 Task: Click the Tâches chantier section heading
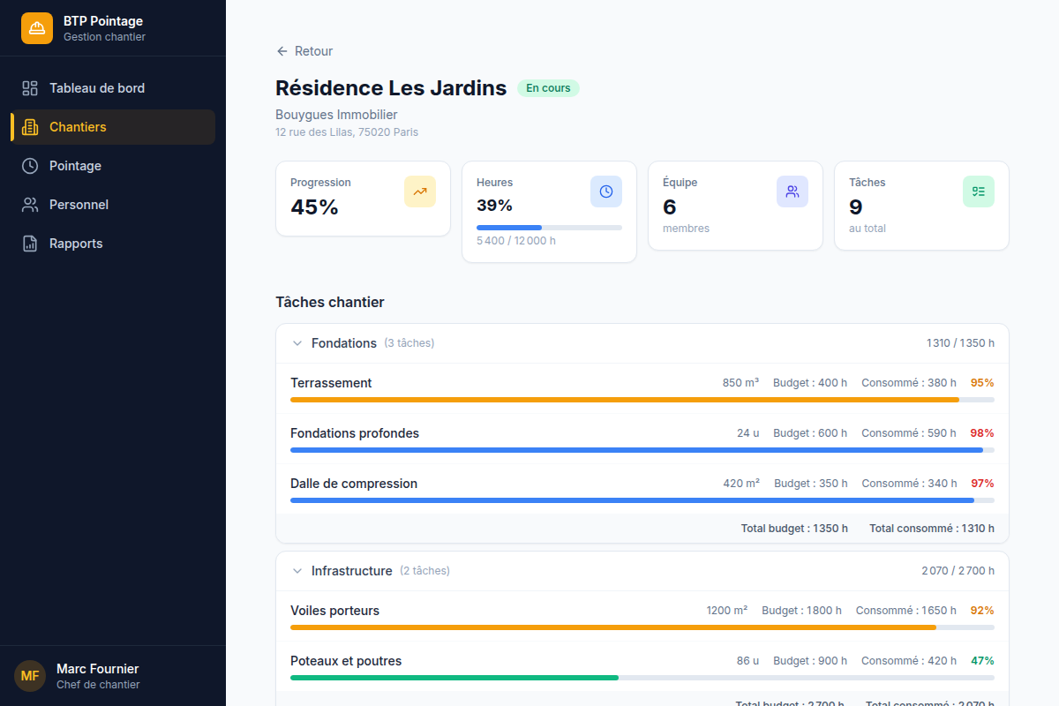[x=330, y=303]
